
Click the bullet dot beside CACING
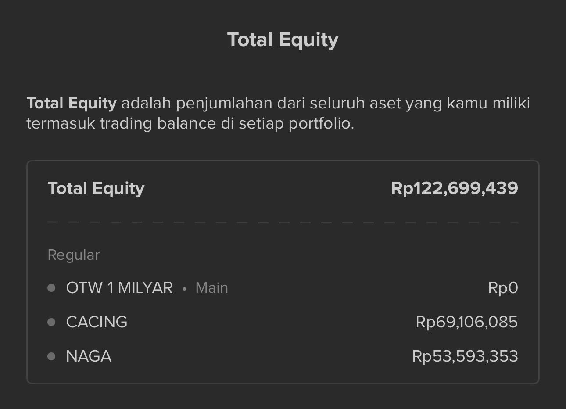point(51,322)
